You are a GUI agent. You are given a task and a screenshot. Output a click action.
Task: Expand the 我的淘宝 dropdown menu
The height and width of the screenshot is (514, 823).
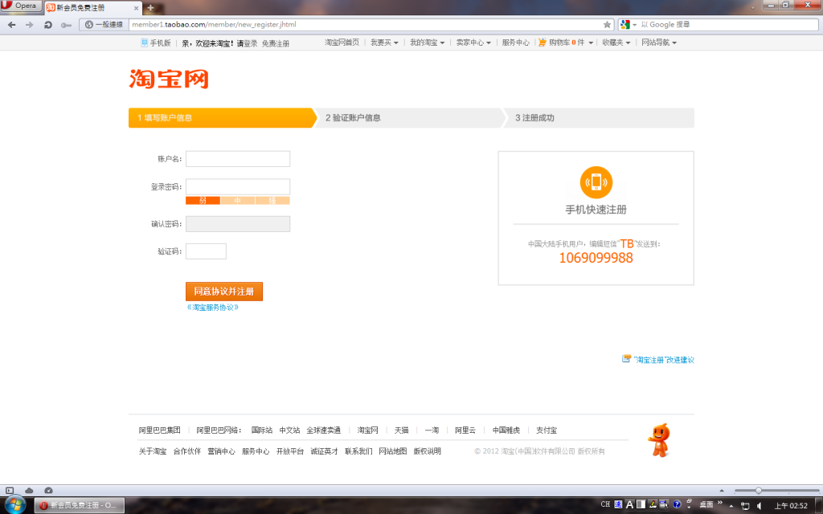(428, 43)
